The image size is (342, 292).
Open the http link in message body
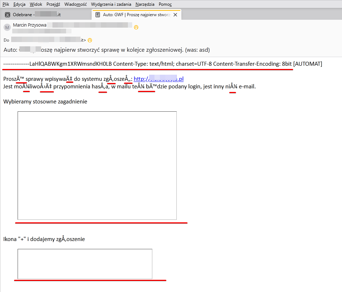click(158, 79)
